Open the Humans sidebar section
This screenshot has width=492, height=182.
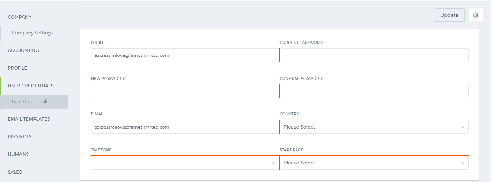[x=18, y=154]
